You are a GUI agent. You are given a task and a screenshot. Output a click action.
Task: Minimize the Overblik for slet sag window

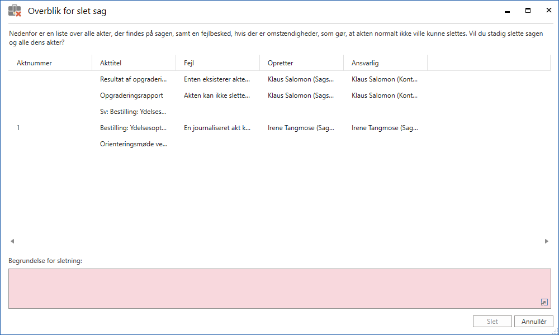point(507,11)
